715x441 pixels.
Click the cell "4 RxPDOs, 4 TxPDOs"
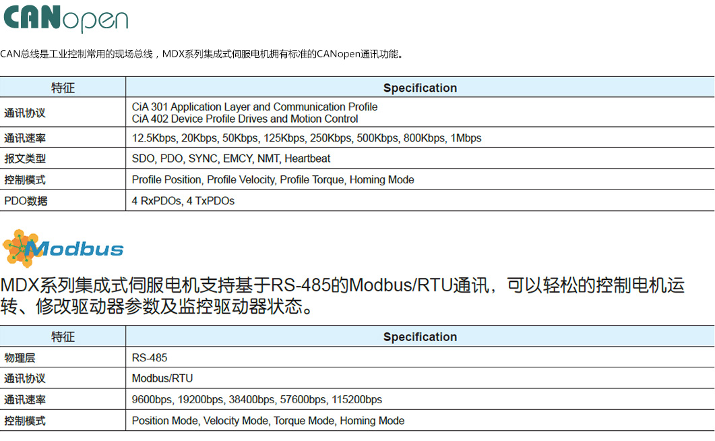point(183,201)
